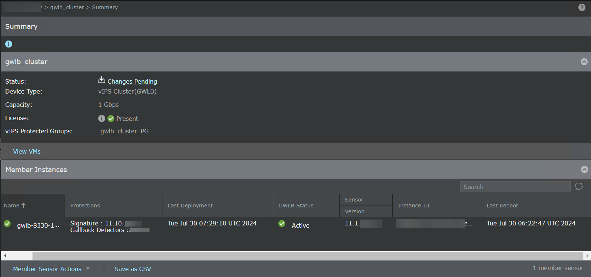Focus the Search input field
The image size is (591, 277).
click(515, 186)
